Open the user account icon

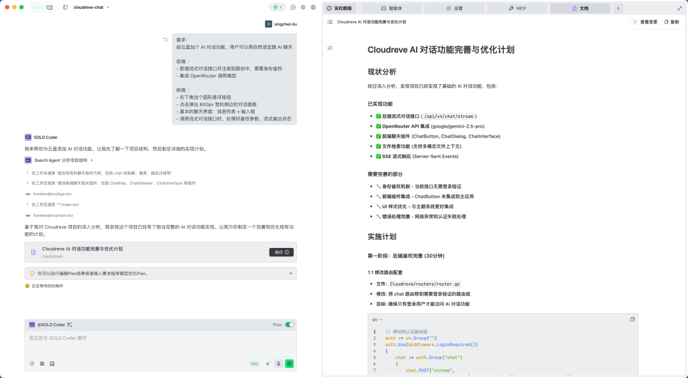click(313, 8)
